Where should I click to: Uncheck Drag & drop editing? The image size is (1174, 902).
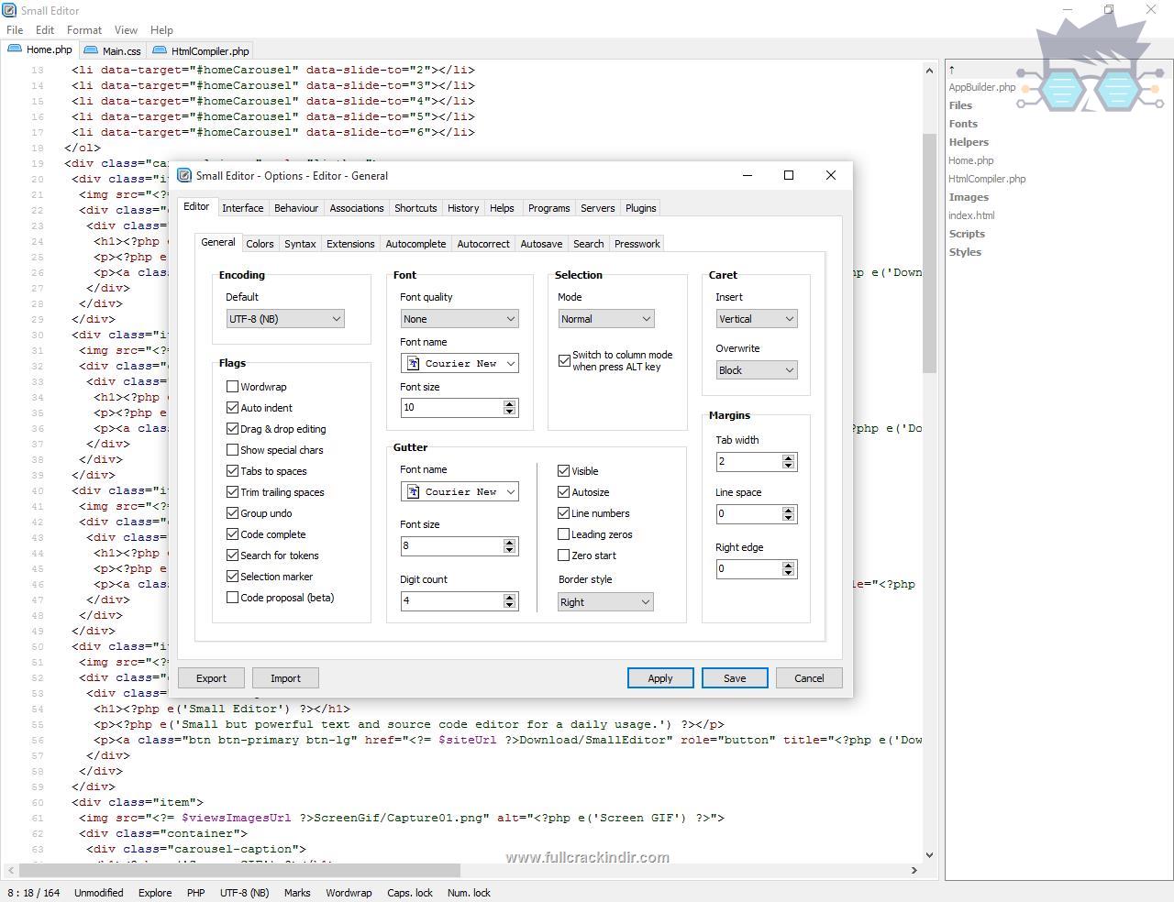[x=232, y=429]
